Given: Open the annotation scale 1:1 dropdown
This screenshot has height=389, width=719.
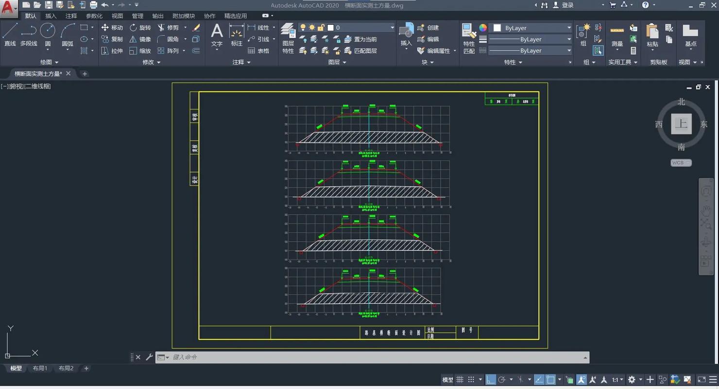Looking at the screenshot, I should [x=617, y=380].
